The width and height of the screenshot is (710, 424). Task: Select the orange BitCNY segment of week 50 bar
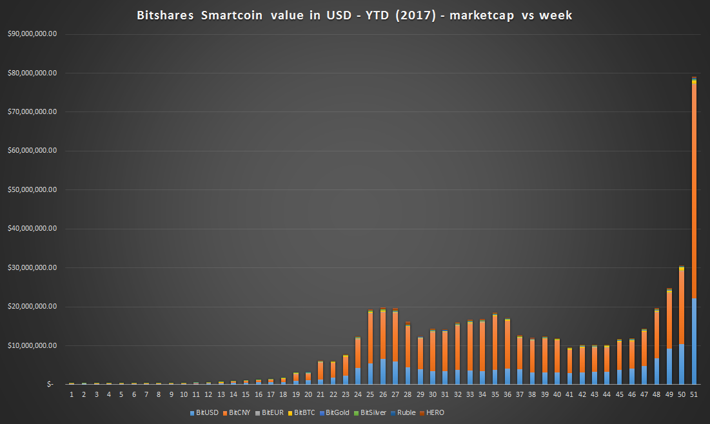point(682,307)
